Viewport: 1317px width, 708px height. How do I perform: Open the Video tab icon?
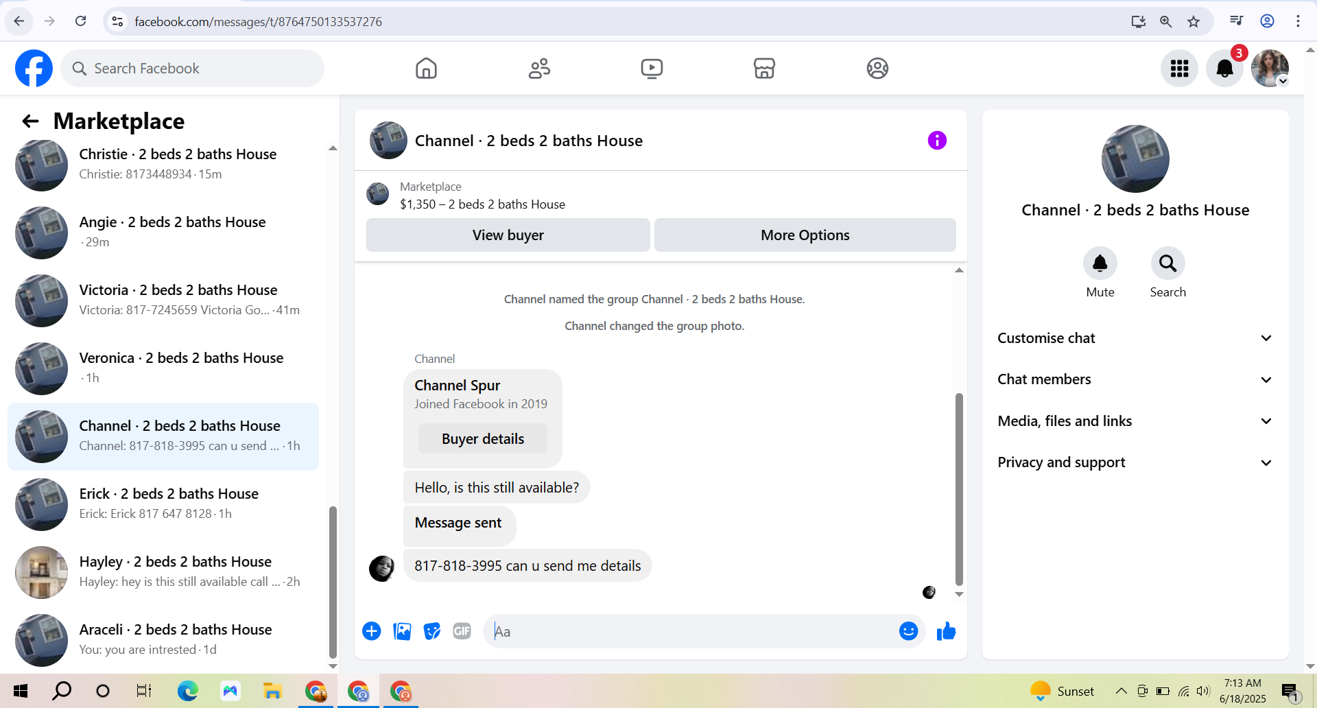pos(652,69)
